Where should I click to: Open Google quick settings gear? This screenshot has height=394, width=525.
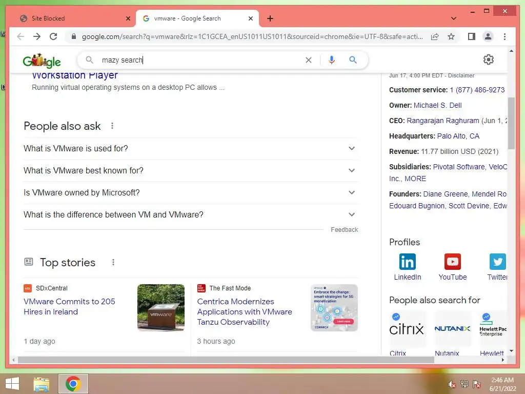pyautogui.click(x=489, y=60)
